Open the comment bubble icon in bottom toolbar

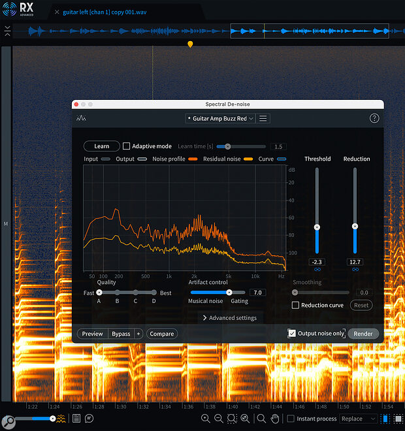point(89,419)
